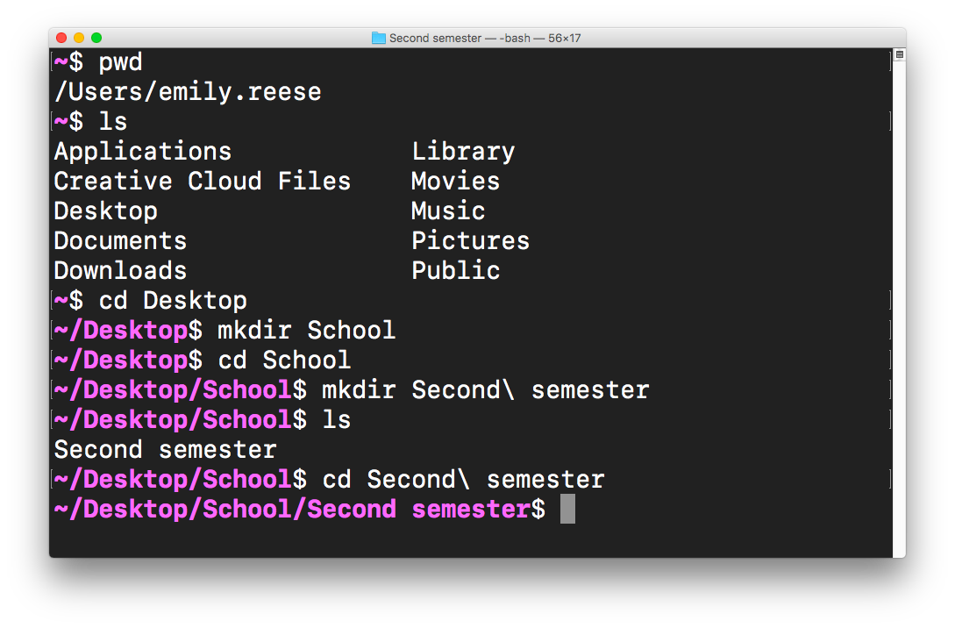Screen dimensions: 955x628
Task: Click the pink tilde prompt symbol on the pwd line
Action: coord(60,61)
